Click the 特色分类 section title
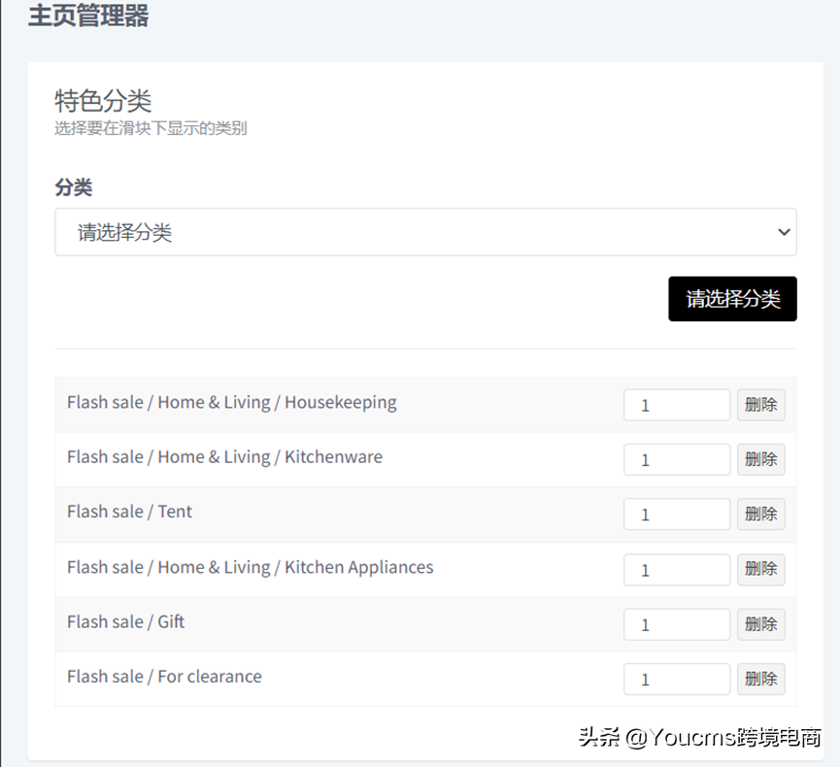Image resolution: width=840 pixels, height=767 pixels. tap(103, 101)
